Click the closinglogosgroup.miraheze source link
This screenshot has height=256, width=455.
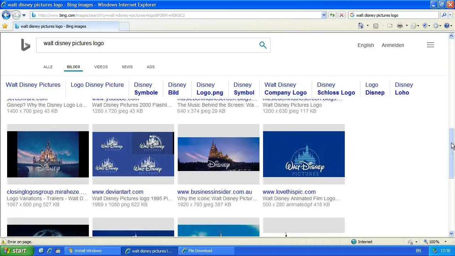pyautogui.click(x=47, y=192)
